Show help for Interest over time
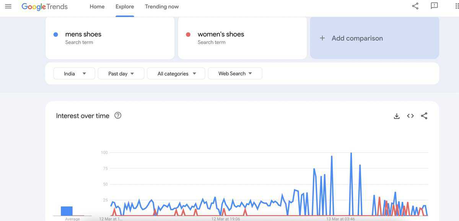Viewport: 459px width, 221px height. pyautogui.click(x=118, y=115)
